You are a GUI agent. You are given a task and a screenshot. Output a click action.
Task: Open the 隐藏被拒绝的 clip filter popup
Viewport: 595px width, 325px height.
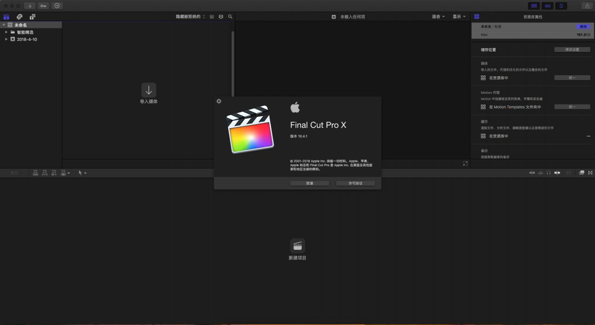coord(190,17)
